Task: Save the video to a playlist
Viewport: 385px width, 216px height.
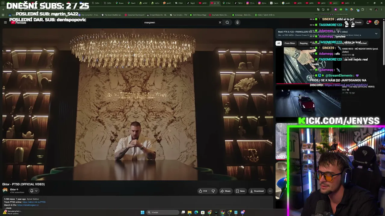Action: click(x=240, y=191)
